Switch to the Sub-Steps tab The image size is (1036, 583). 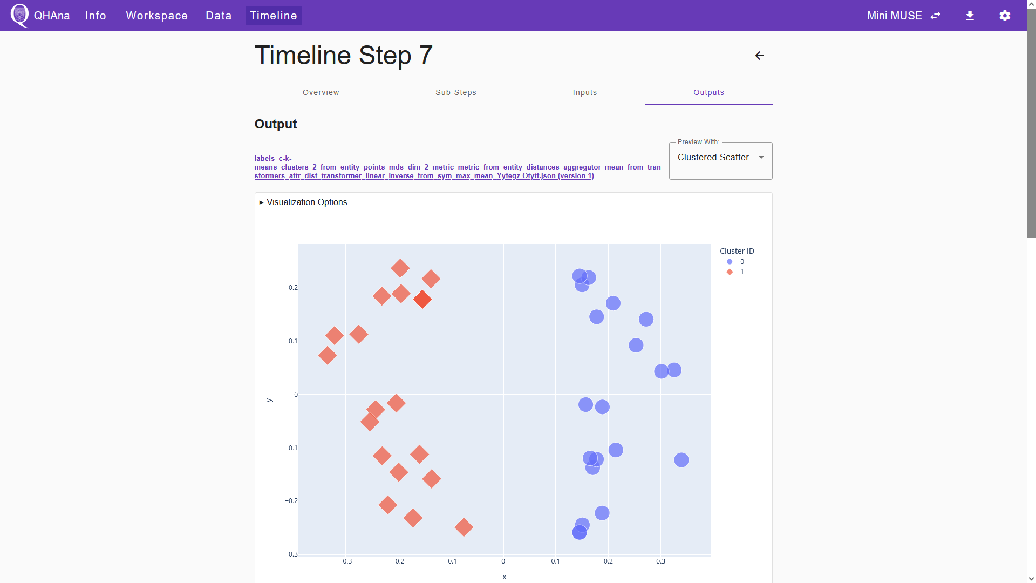coord(456,92)
